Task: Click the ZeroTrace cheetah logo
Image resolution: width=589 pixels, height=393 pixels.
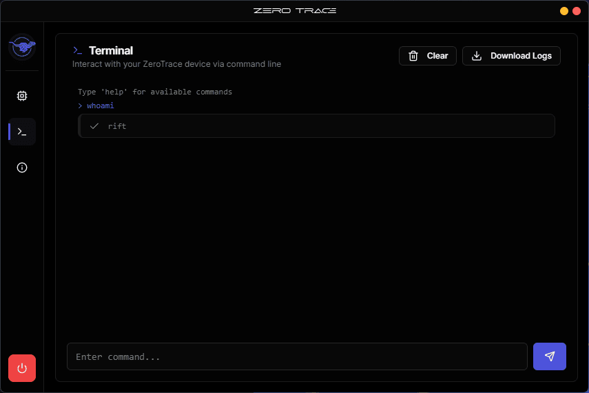Action: coord(22,48)
